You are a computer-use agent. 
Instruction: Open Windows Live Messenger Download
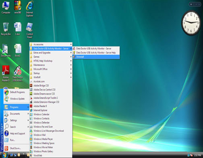(51, 131)
